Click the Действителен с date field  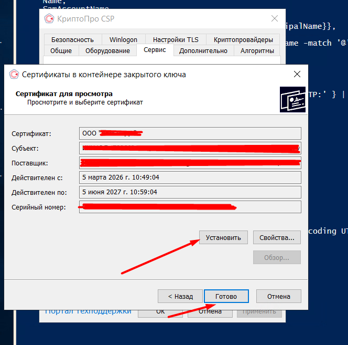(190, 177)
